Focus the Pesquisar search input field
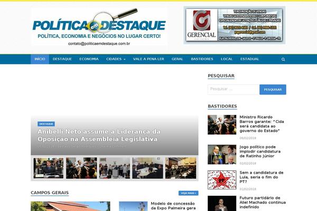317x211 pixels. [x=234, y=89]
